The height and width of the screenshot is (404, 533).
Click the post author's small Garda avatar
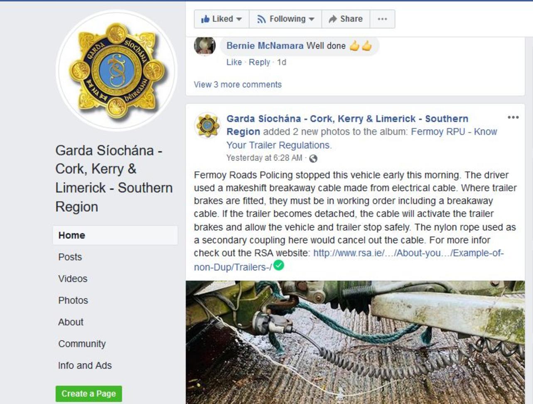pos(208,125)
